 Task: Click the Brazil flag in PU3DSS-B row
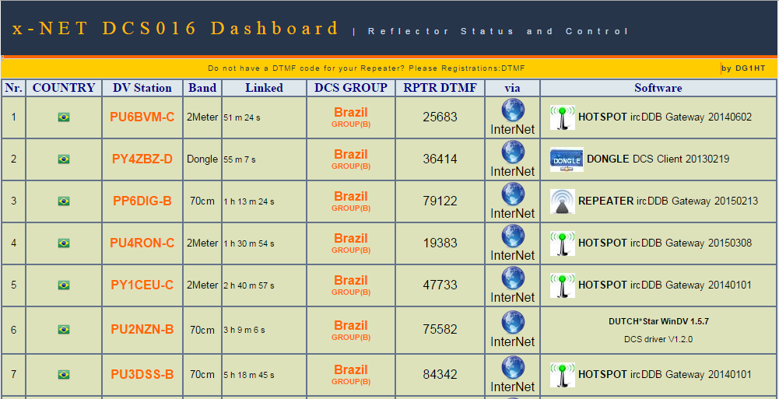coord(64,374)
